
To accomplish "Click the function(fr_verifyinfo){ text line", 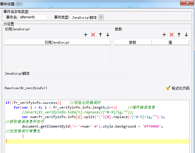I will tap(26, 88).
